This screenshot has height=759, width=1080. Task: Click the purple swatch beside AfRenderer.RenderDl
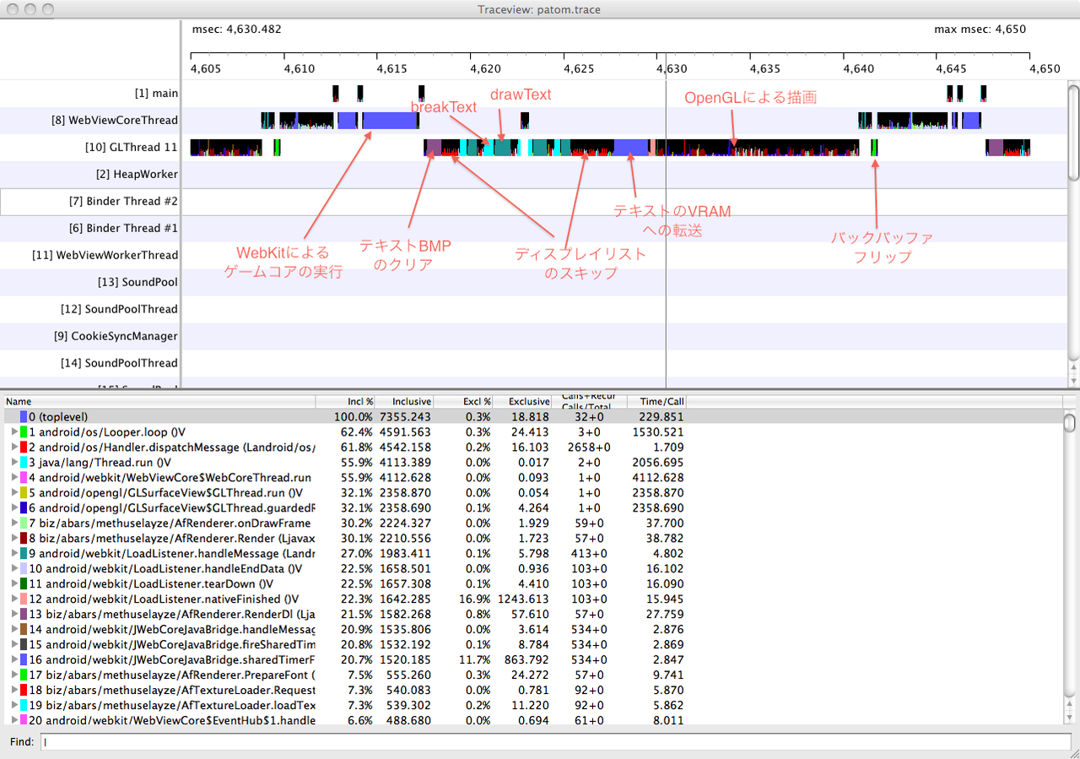tap(24, 614)
